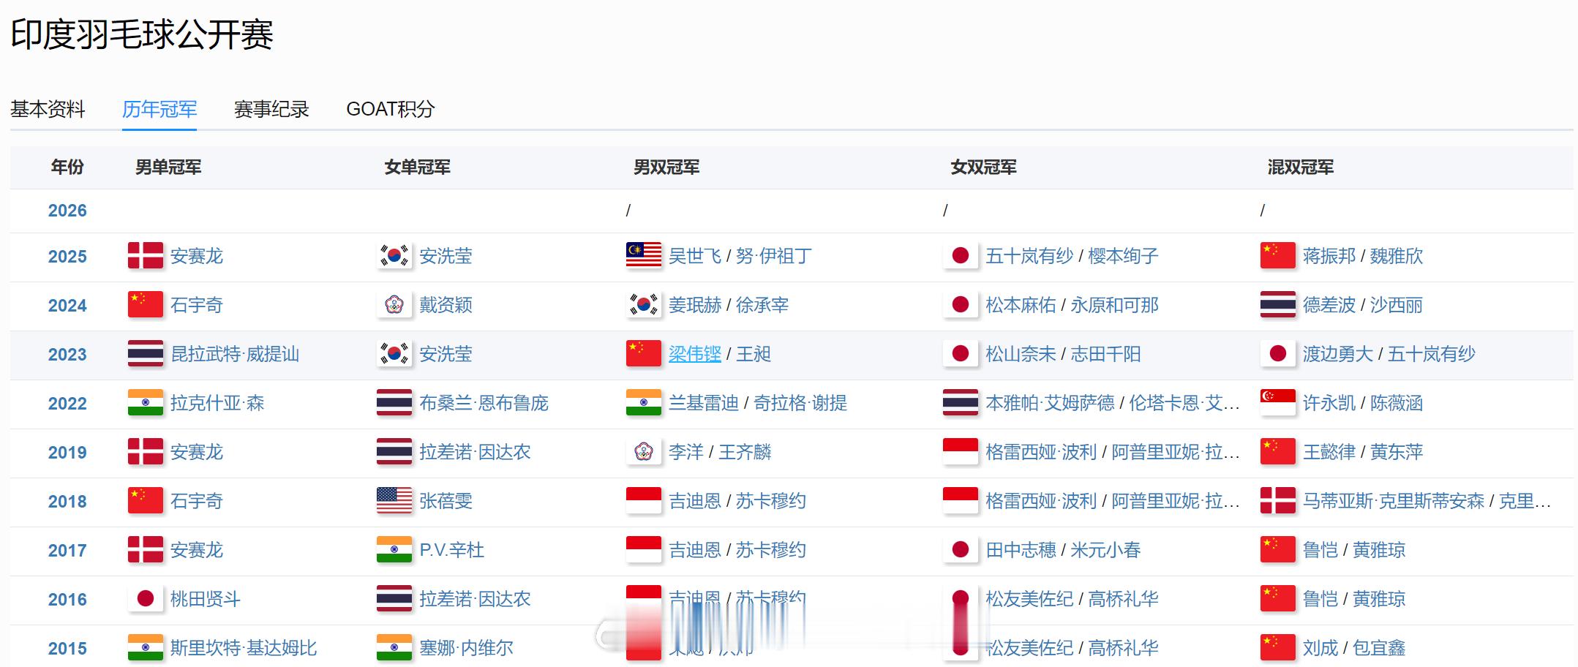Click China flag beside 蒋振邦 / 魏雅欣
The height and width of the screenshot is (667, 1578).
tap(1278, 256)
